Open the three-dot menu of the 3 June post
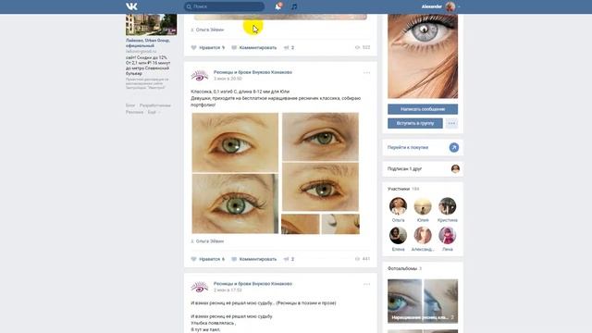592x333 pixels. [366, 72]
